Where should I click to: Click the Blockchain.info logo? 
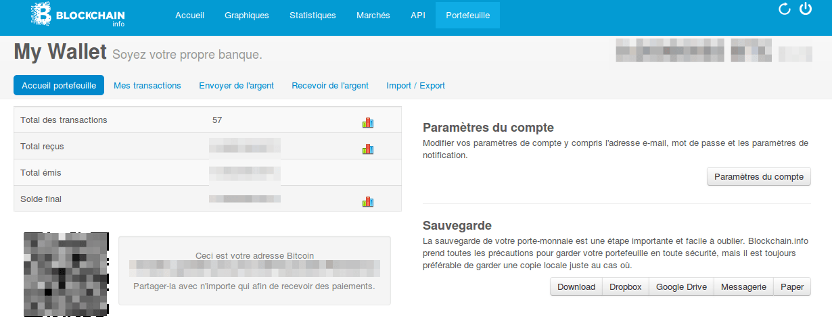(x=78, y=15)
